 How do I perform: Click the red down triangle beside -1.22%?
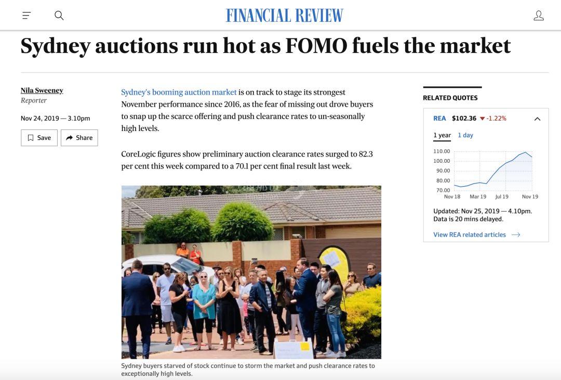(482, 119)
